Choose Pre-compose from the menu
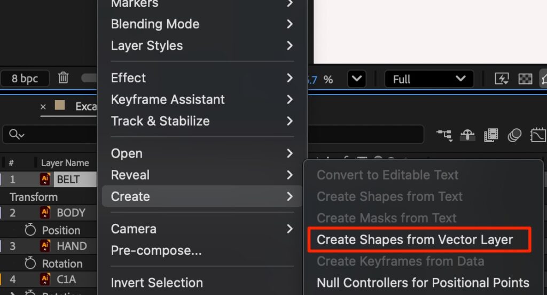 click(156, 251)
